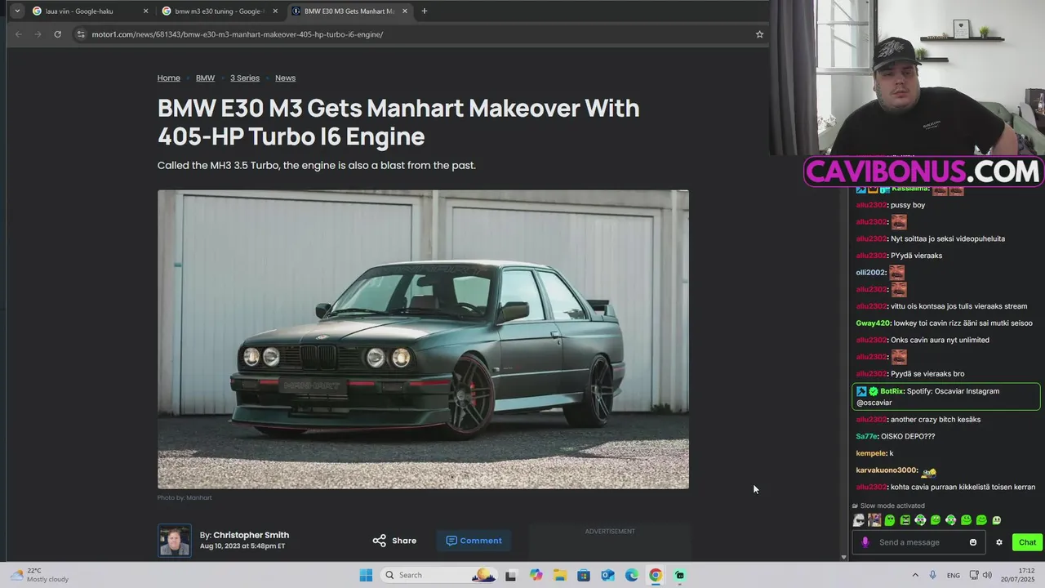
Task: Click the 'Photo by: Manhart' caption
Action: 185,497
